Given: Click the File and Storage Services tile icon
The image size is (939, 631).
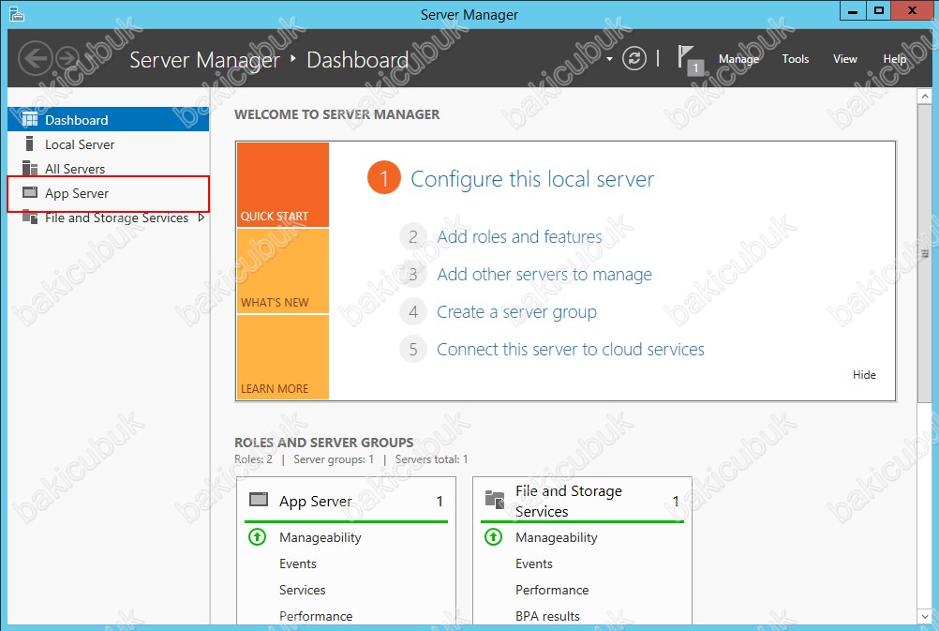Looking at the screenshot, I should (495, 499).
